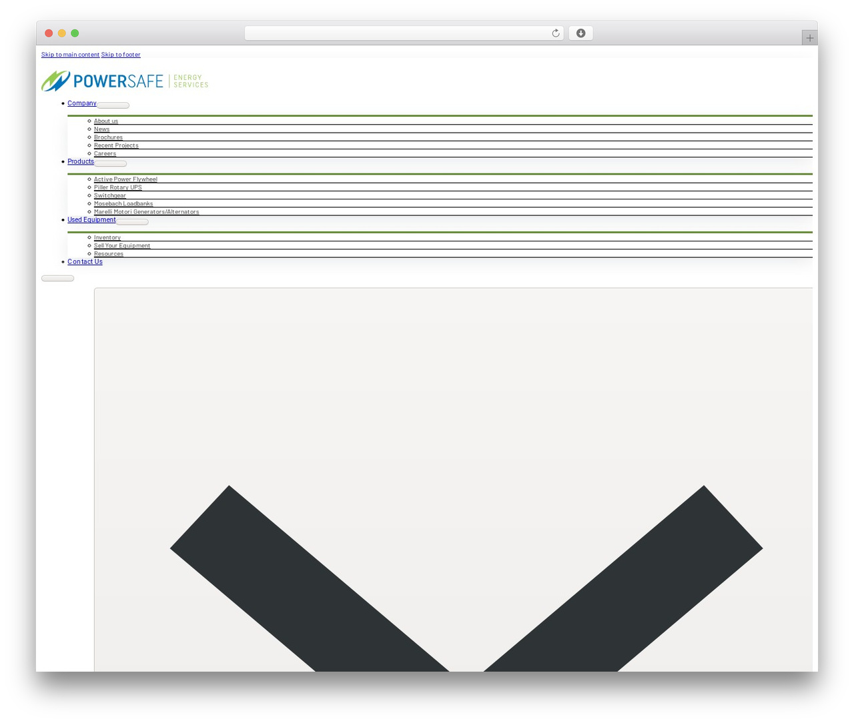Open the browser downloads button
Viewport: 854px width, 723px height.
click(580, 33)
